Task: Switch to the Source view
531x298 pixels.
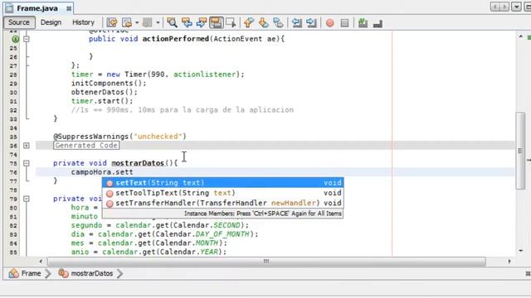Action: click(19, 22)
